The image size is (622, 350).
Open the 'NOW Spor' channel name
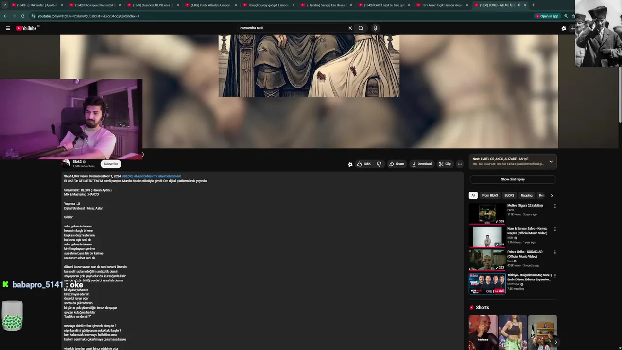point(514,284)
